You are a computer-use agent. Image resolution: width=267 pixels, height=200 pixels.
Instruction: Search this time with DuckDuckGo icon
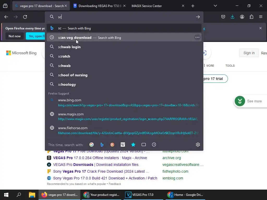[112, 145]
